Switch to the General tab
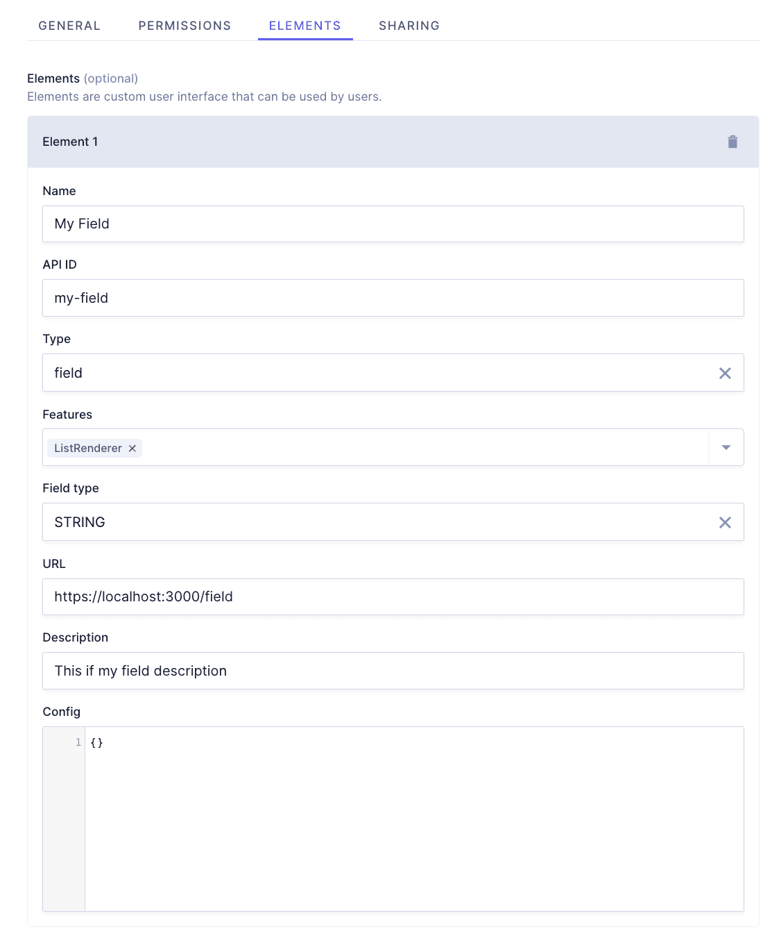This screenshot has height=936, width=781. (x=69, y=26)
